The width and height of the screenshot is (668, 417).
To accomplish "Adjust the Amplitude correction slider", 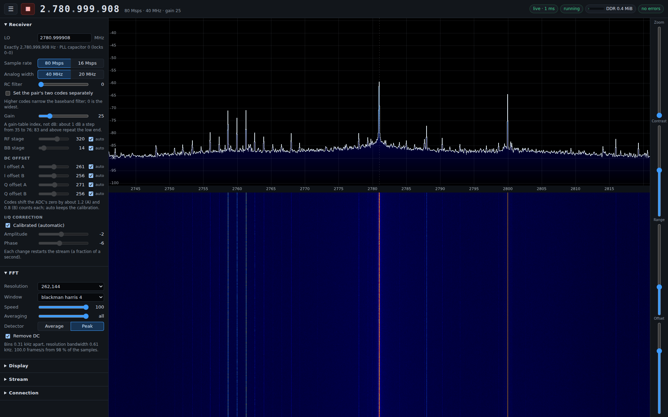I will tap(63, 234).
